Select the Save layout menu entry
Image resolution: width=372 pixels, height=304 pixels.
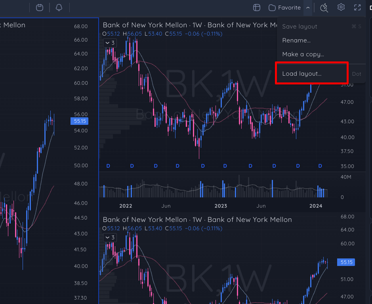(321, 26)
